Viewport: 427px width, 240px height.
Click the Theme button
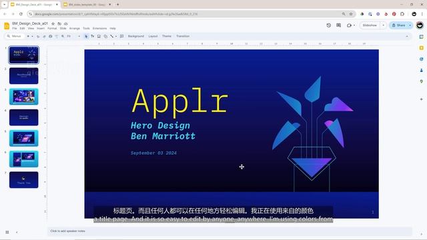click(166, 36)
